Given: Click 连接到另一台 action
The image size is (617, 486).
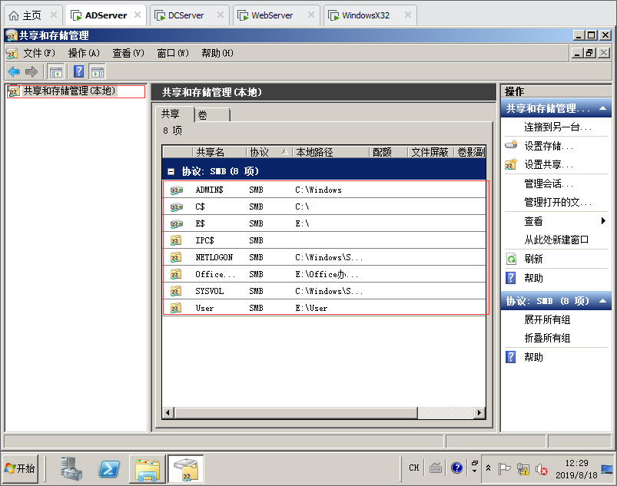Looking at the screenshot, I should point(558,127).
